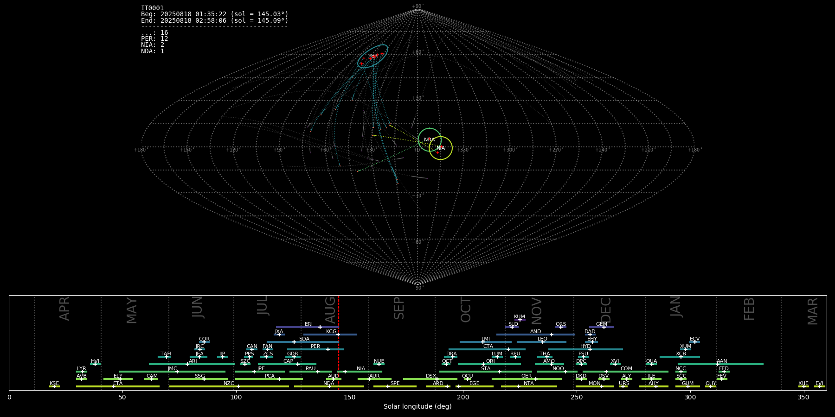This screenshot has height=417, width=835.
Task: Click the +90 north pole label on the sky map
Action: [x=417, y=6]
